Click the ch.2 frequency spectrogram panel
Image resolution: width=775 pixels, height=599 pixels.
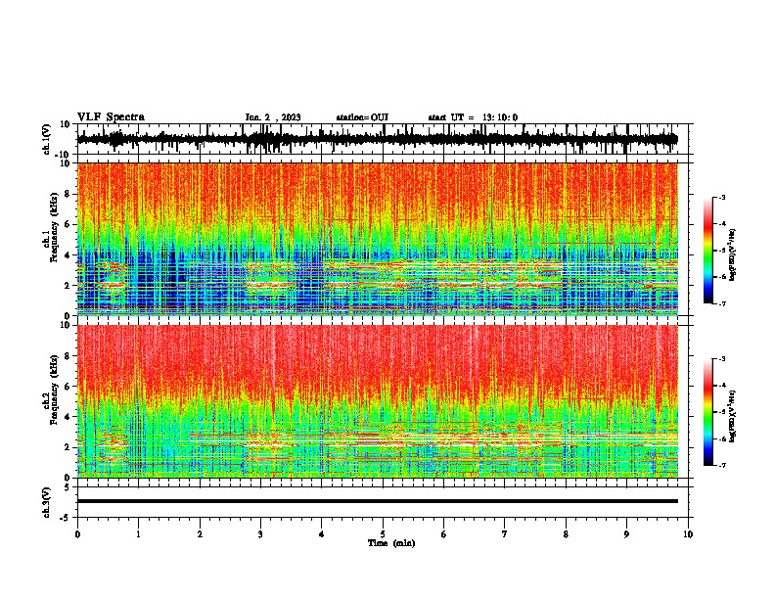[378, 401]
